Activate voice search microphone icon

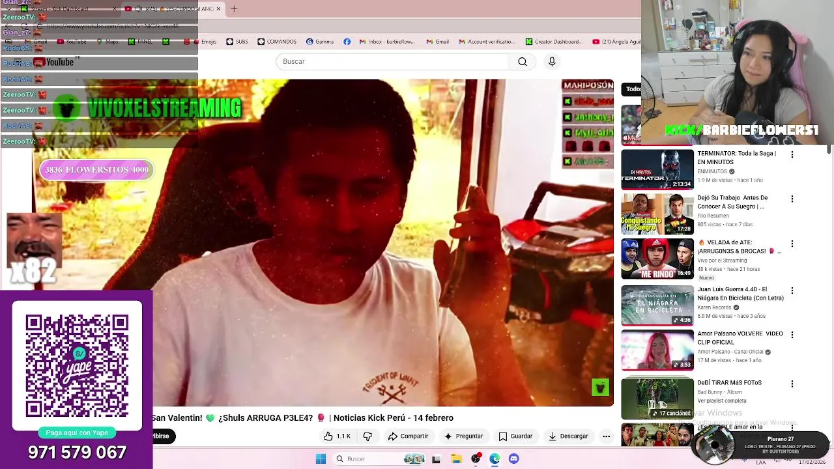[x=552, y=61]
